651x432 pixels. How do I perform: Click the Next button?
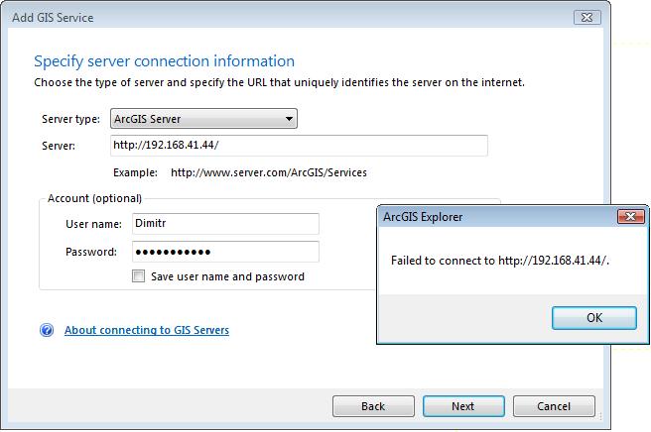[x=462, y=406]
